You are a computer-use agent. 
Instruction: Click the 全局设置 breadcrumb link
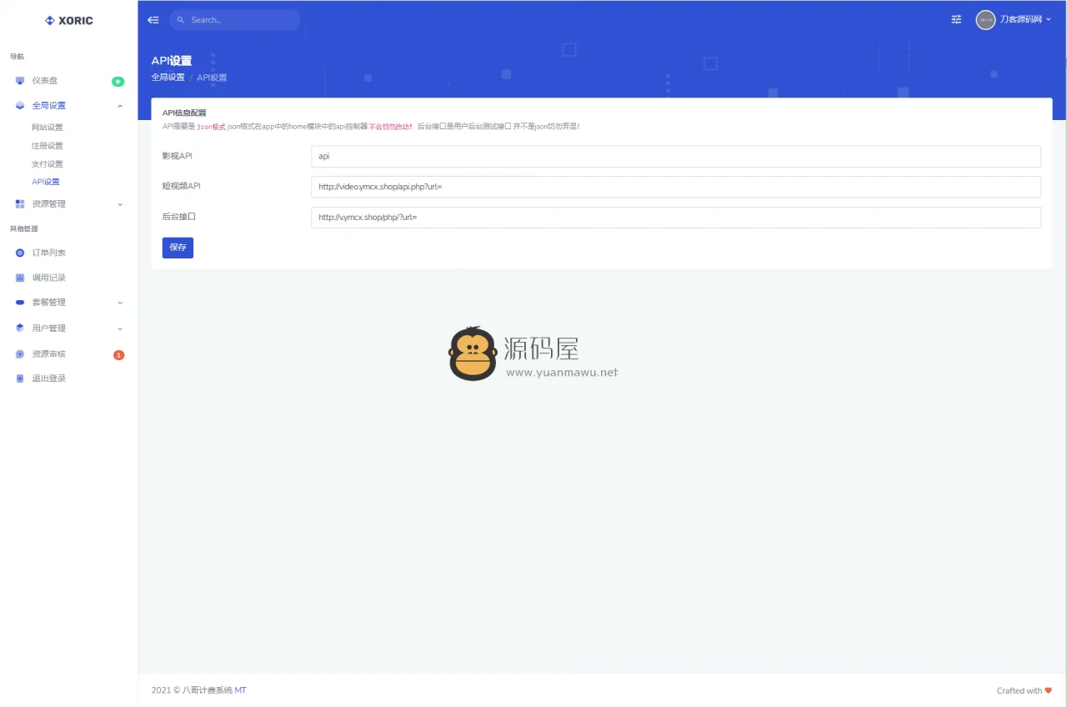[167, 77]
